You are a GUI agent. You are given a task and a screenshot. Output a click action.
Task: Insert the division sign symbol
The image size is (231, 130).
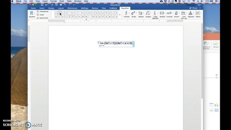tap(76, 13)
